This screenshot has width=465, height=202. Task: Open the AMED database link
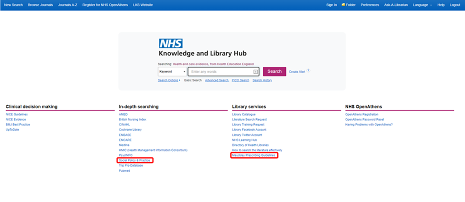123,115
